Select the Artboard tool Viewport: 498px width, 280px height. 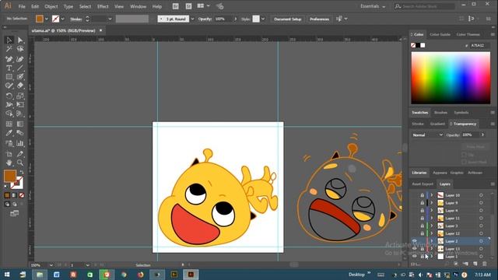click(9, 154)
